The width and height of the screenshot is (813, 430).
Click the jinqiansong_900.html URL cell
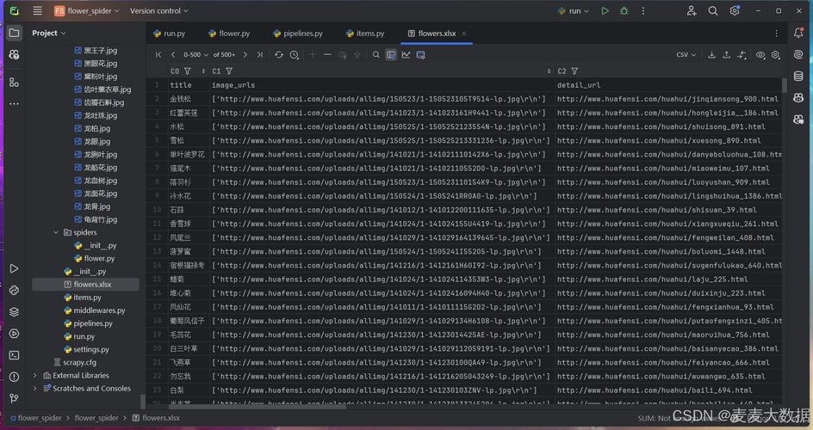(x=667, y=100)
